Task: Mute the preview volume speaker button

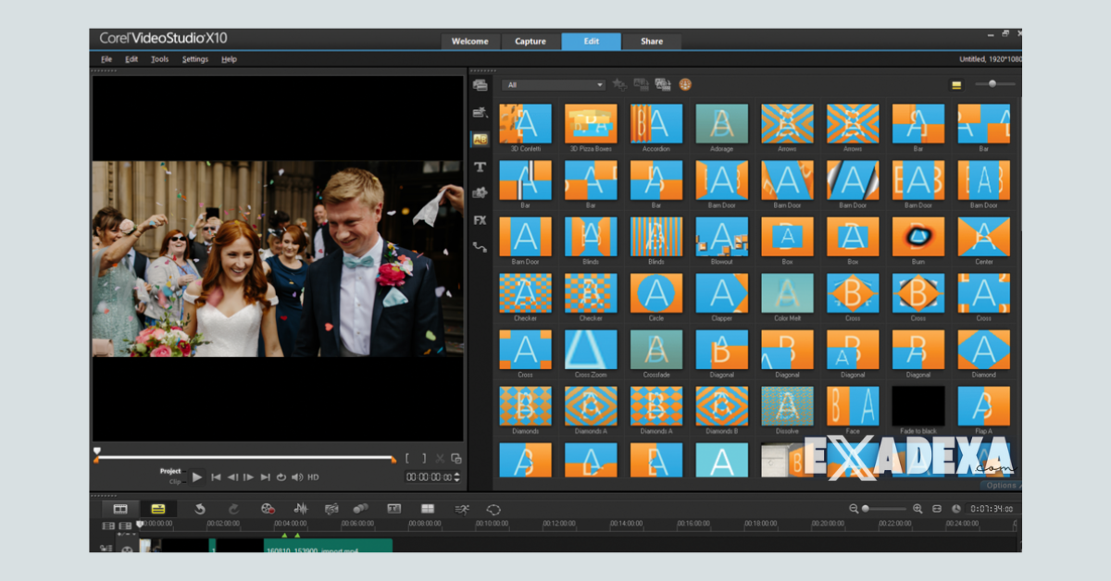Action: (296, 477)
